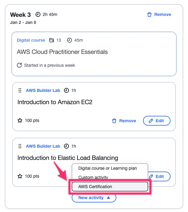The width and height of the screenshot is (188, 212).
Task: Click star icon on Amazon EC2 card
Action: [20, 121]
